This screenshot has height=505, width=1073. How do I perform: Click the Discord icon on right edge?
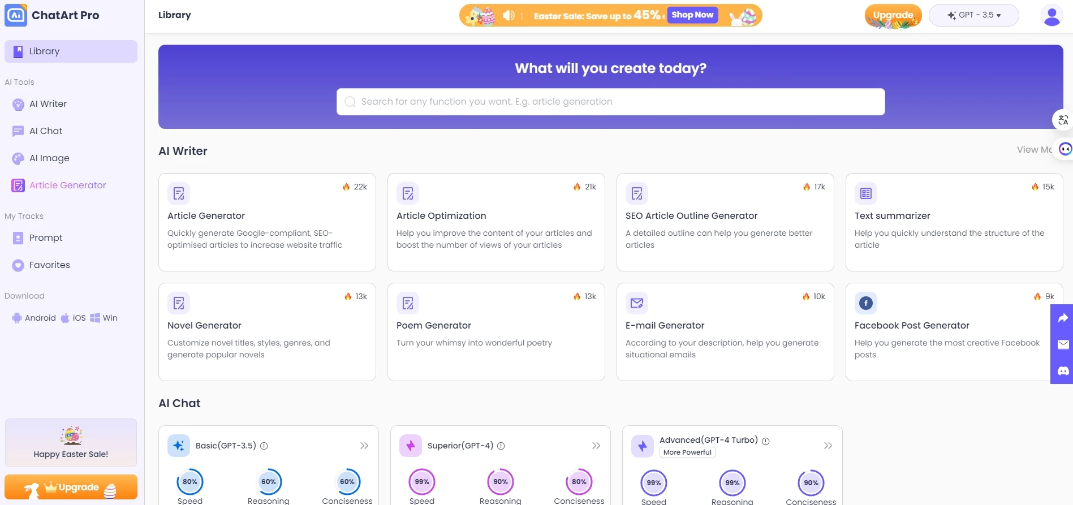[x=1063, y=371]
